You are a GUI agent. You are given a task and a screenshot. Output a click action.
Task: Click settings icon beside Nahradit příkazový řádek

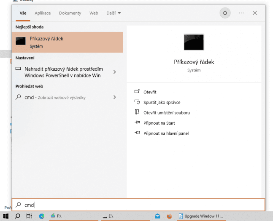click(18, 69)
